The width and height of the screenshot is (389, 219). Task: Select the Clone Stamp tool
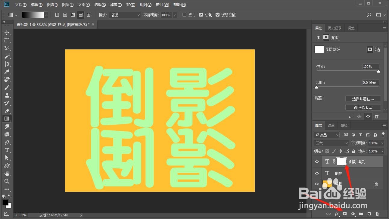(x=7, y=95)
